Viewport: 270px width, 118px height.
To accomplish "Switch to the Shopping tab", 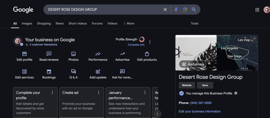I will (44, 23).
